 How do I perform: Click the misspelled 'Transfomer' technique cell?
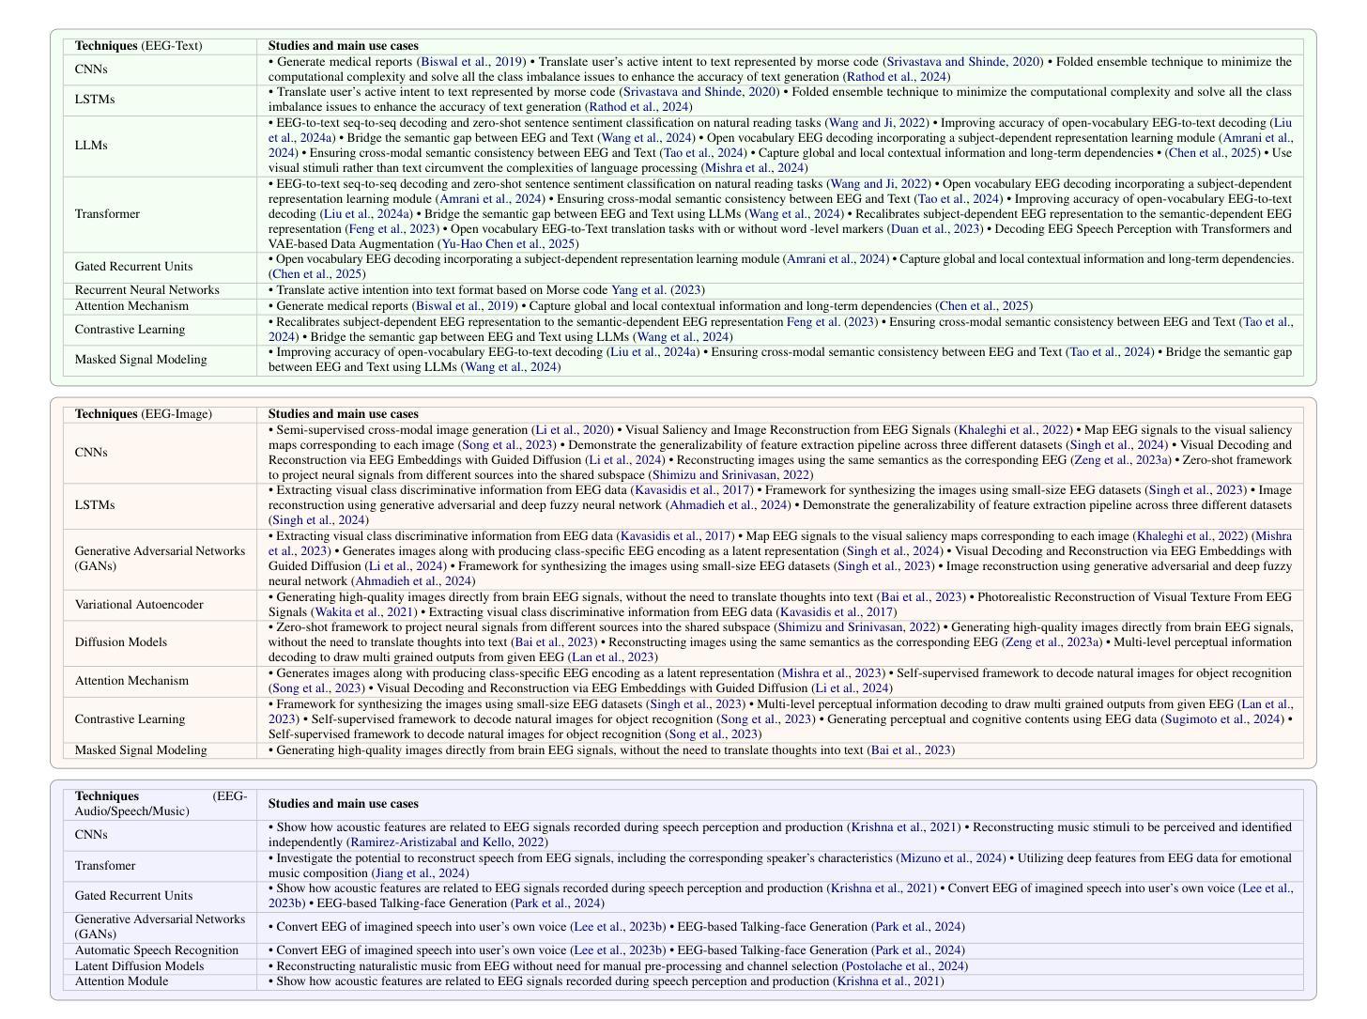160,866
